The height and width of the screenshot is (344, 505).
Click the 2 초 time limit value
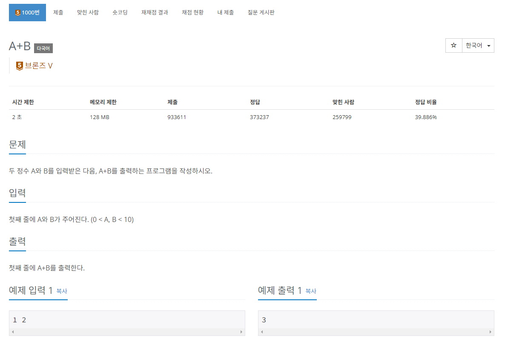[17, 117]
